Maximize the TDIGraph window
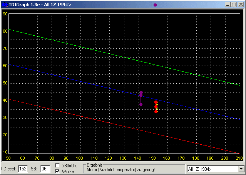246x175 pixels. pyautogui.click(x=234, y=5)
